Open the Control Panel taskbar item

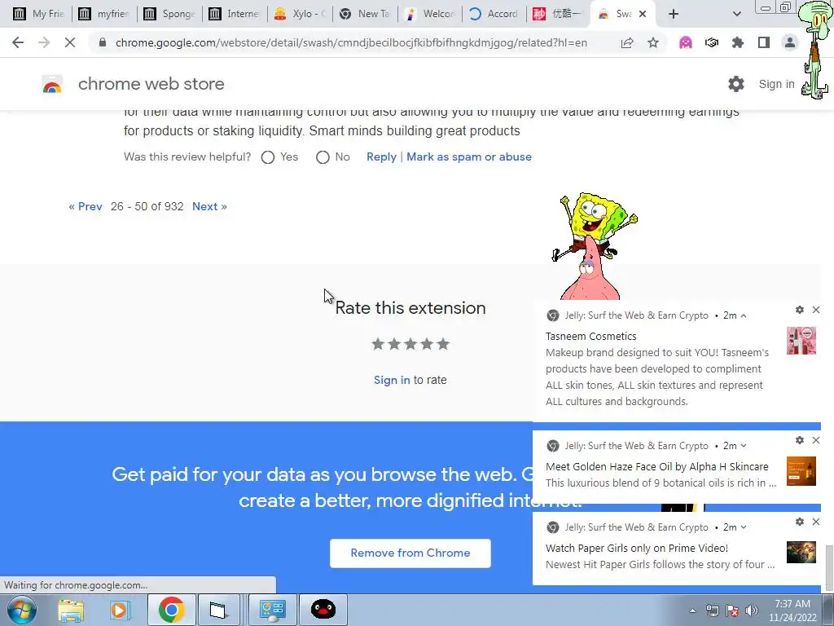point(272,610)
